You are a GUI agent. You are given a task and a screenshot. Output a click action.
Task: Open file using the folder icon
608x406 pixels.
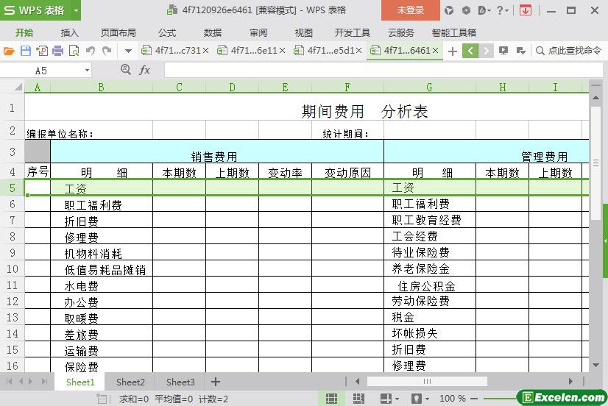9,51
